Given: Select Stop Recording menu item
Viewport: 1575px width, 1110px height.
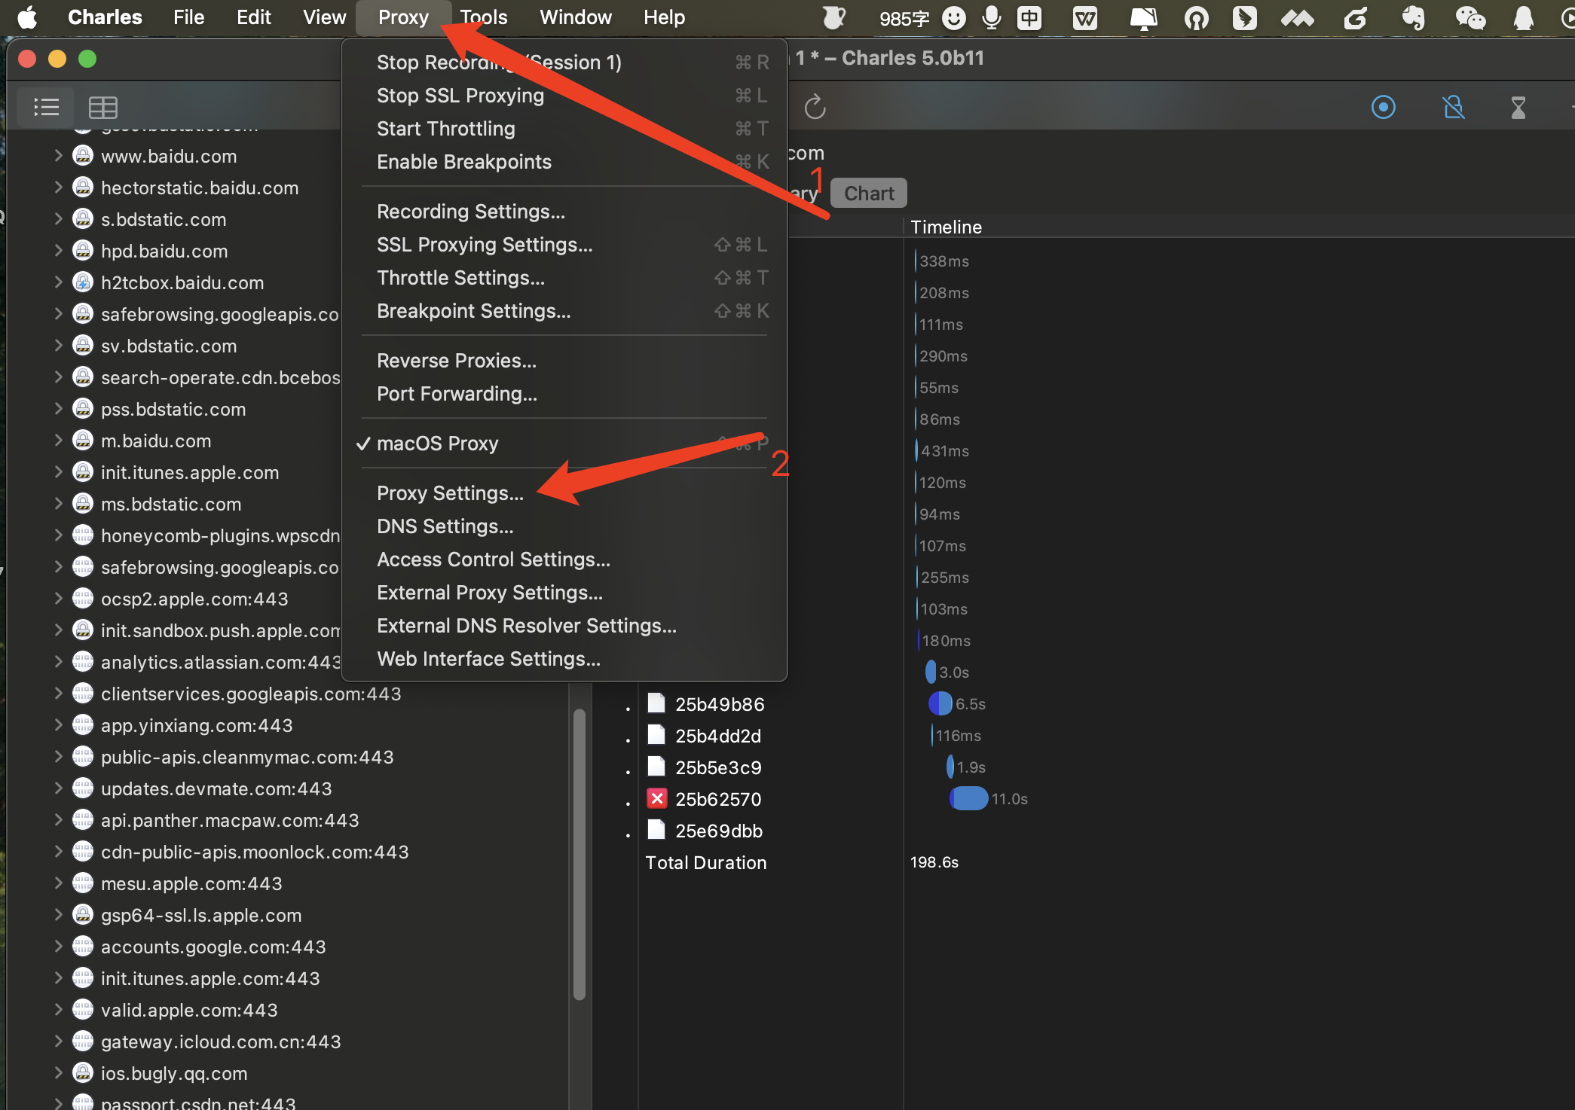Looking at the screenshot, I should click(564, 63).
